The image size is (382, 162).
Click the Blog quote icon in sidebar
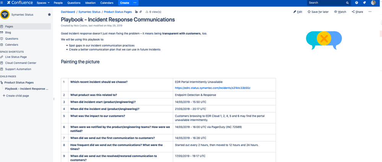[2, 33]
